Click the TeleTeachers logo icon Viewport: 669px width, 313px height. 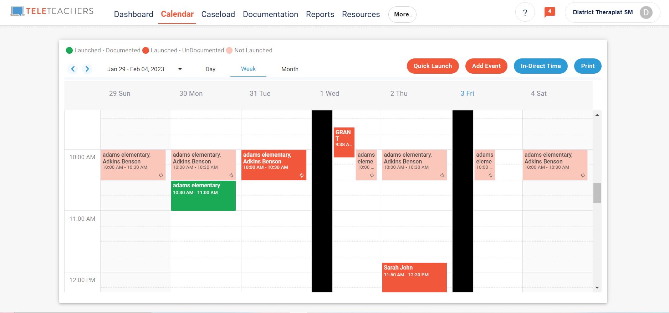[17, 11]
